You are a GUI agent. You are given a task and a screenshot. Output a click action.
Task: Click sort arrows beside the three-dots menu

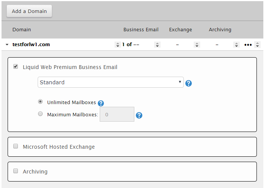[257, 45]
